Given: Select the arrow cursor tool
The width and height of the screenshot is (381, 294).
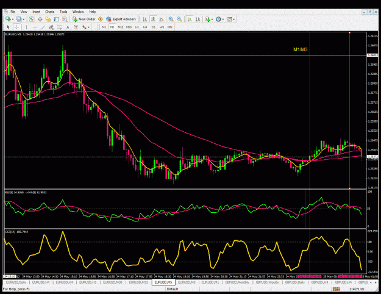Looking at the screenshot, I should (x=8, y=27).
